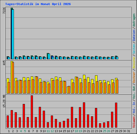Click day label 29 on the x-axis
137x134 pixels.
pyautogui.click(x=120, y=131)
